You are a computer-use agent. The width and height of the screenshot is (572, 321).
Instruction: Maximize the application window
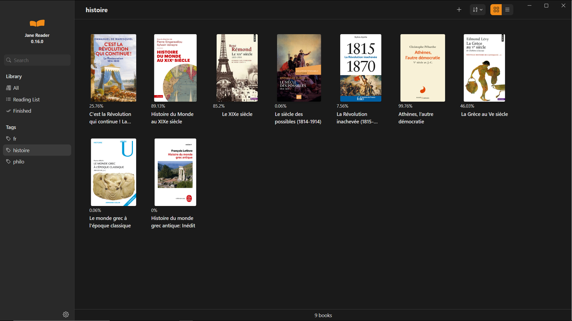(x=546, y=6)
